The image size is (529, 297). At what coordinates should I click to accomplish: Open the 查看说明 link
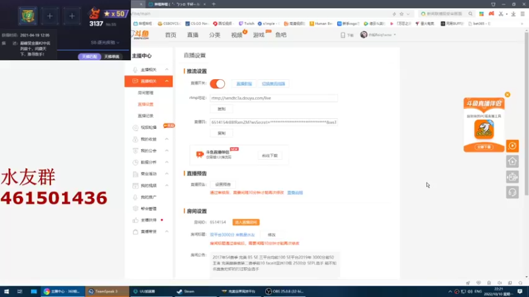point(295,193)
